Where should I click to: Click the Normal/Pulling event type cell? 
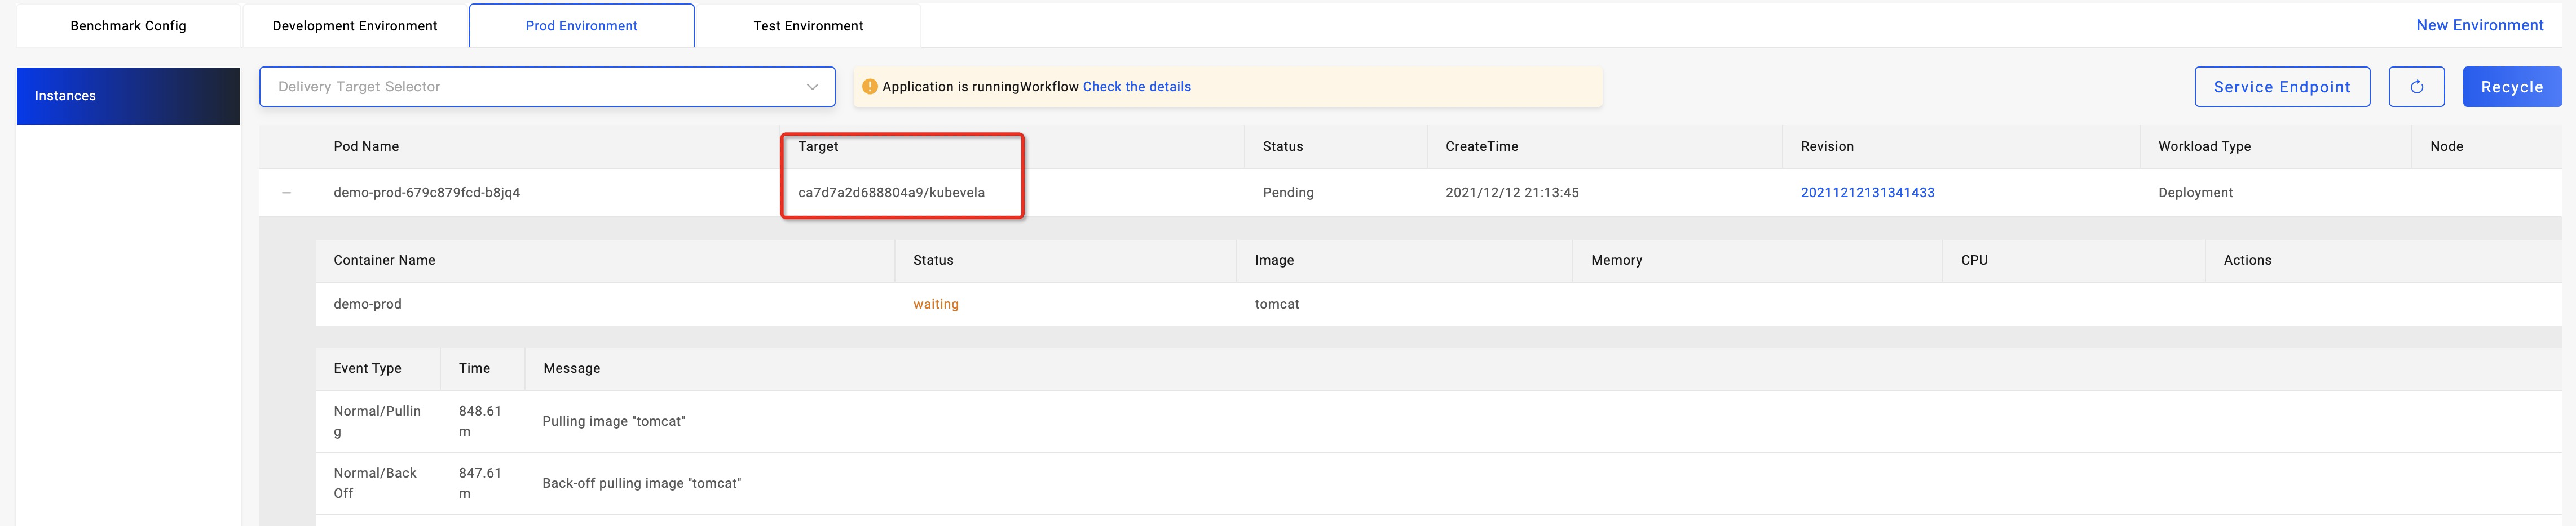(x=377, y=421)
